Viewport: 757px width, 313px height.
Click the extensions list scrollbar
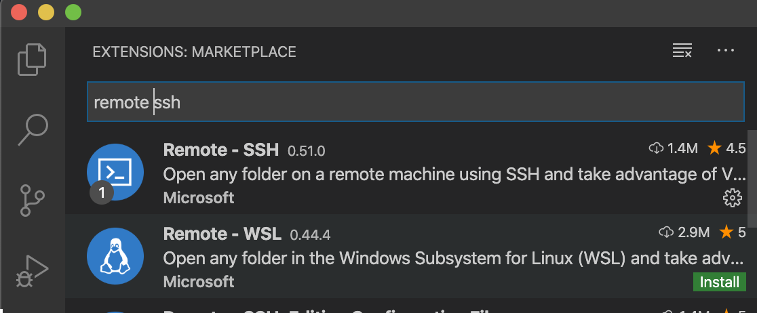point(751,176)
